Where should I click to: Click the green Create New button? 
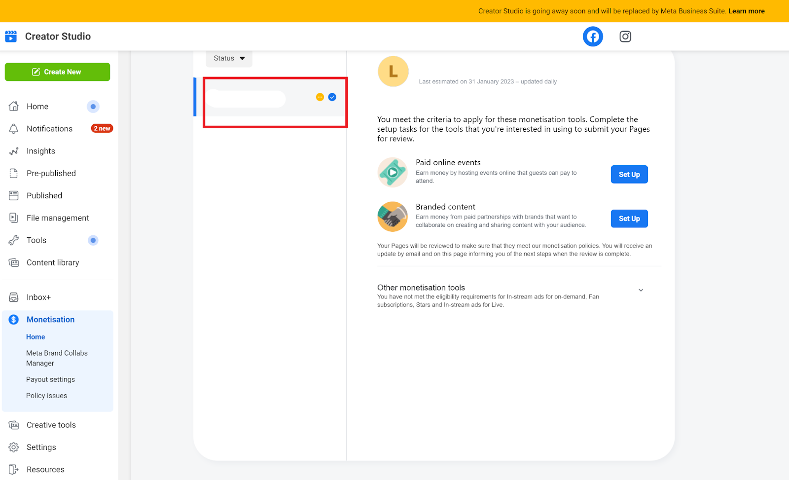(x=57, y=72)
